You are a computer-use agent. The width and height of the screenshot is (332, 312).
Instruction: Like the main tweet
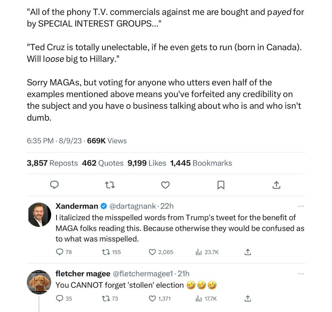pos(165,185)
